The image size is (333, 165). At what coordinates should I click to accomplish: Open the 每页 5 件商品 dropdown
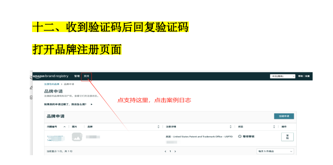275,151
